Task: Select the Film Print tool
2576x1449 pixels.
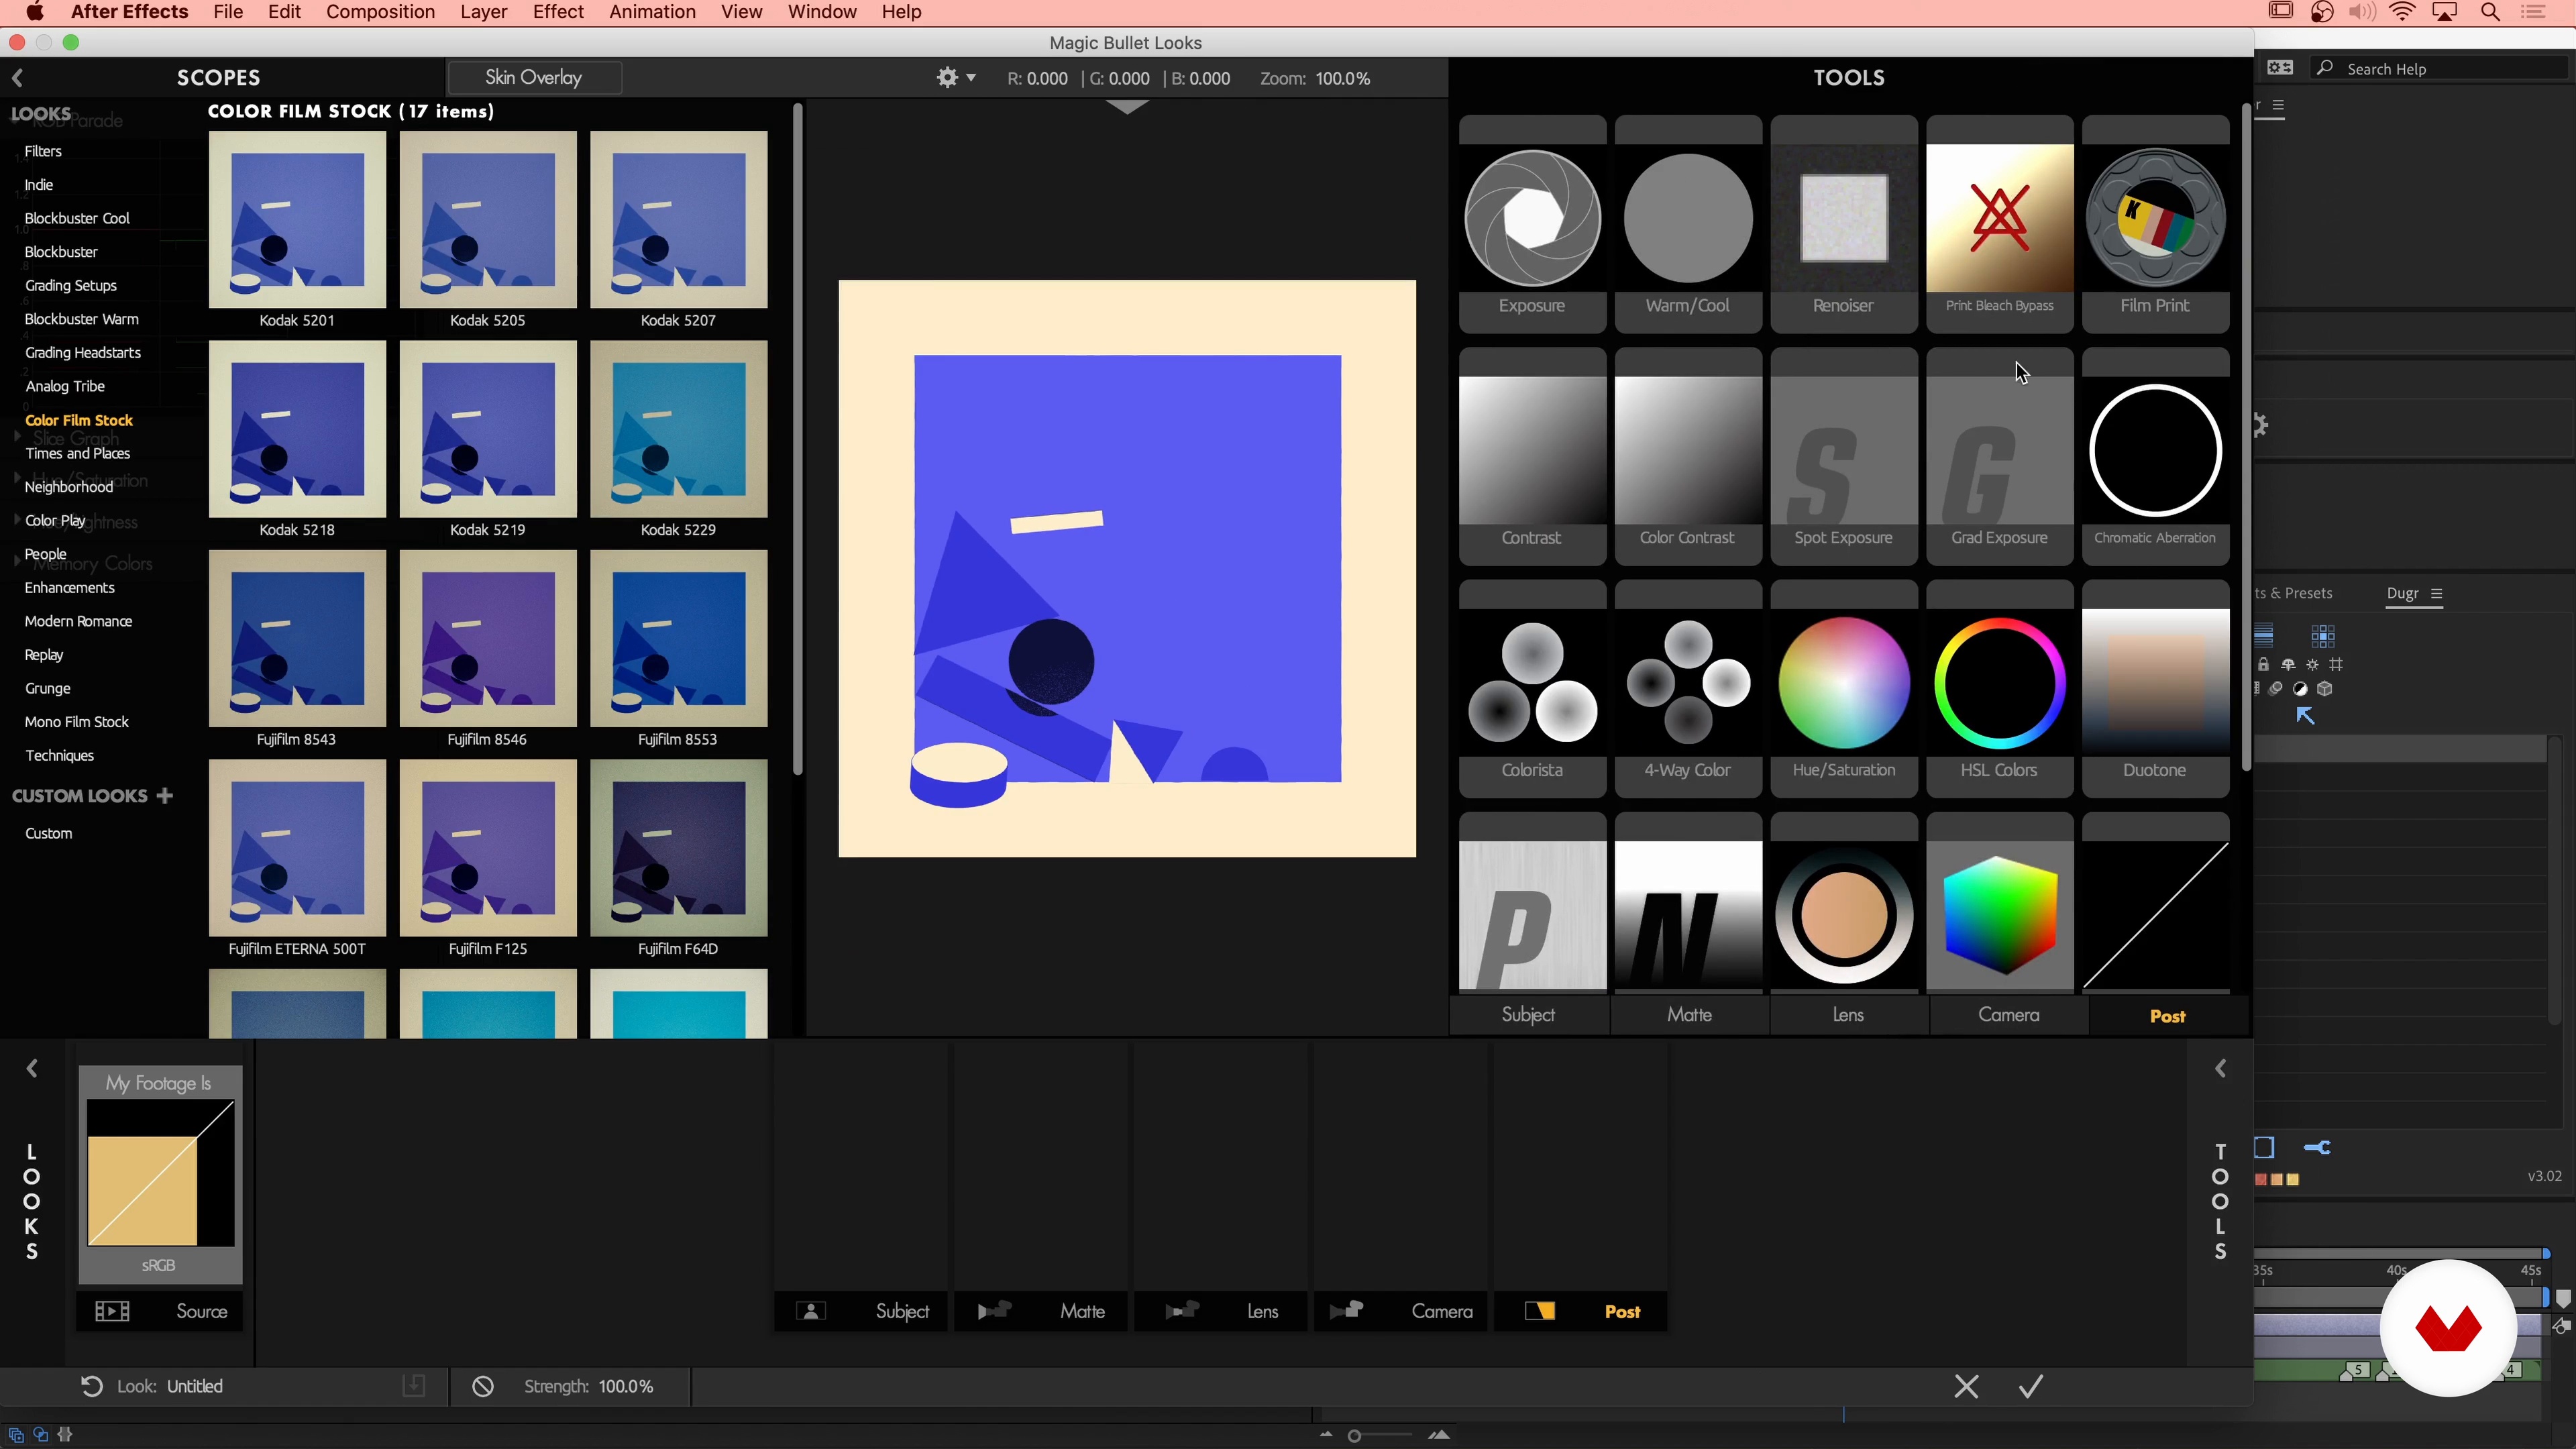Action: [2155, 224]
